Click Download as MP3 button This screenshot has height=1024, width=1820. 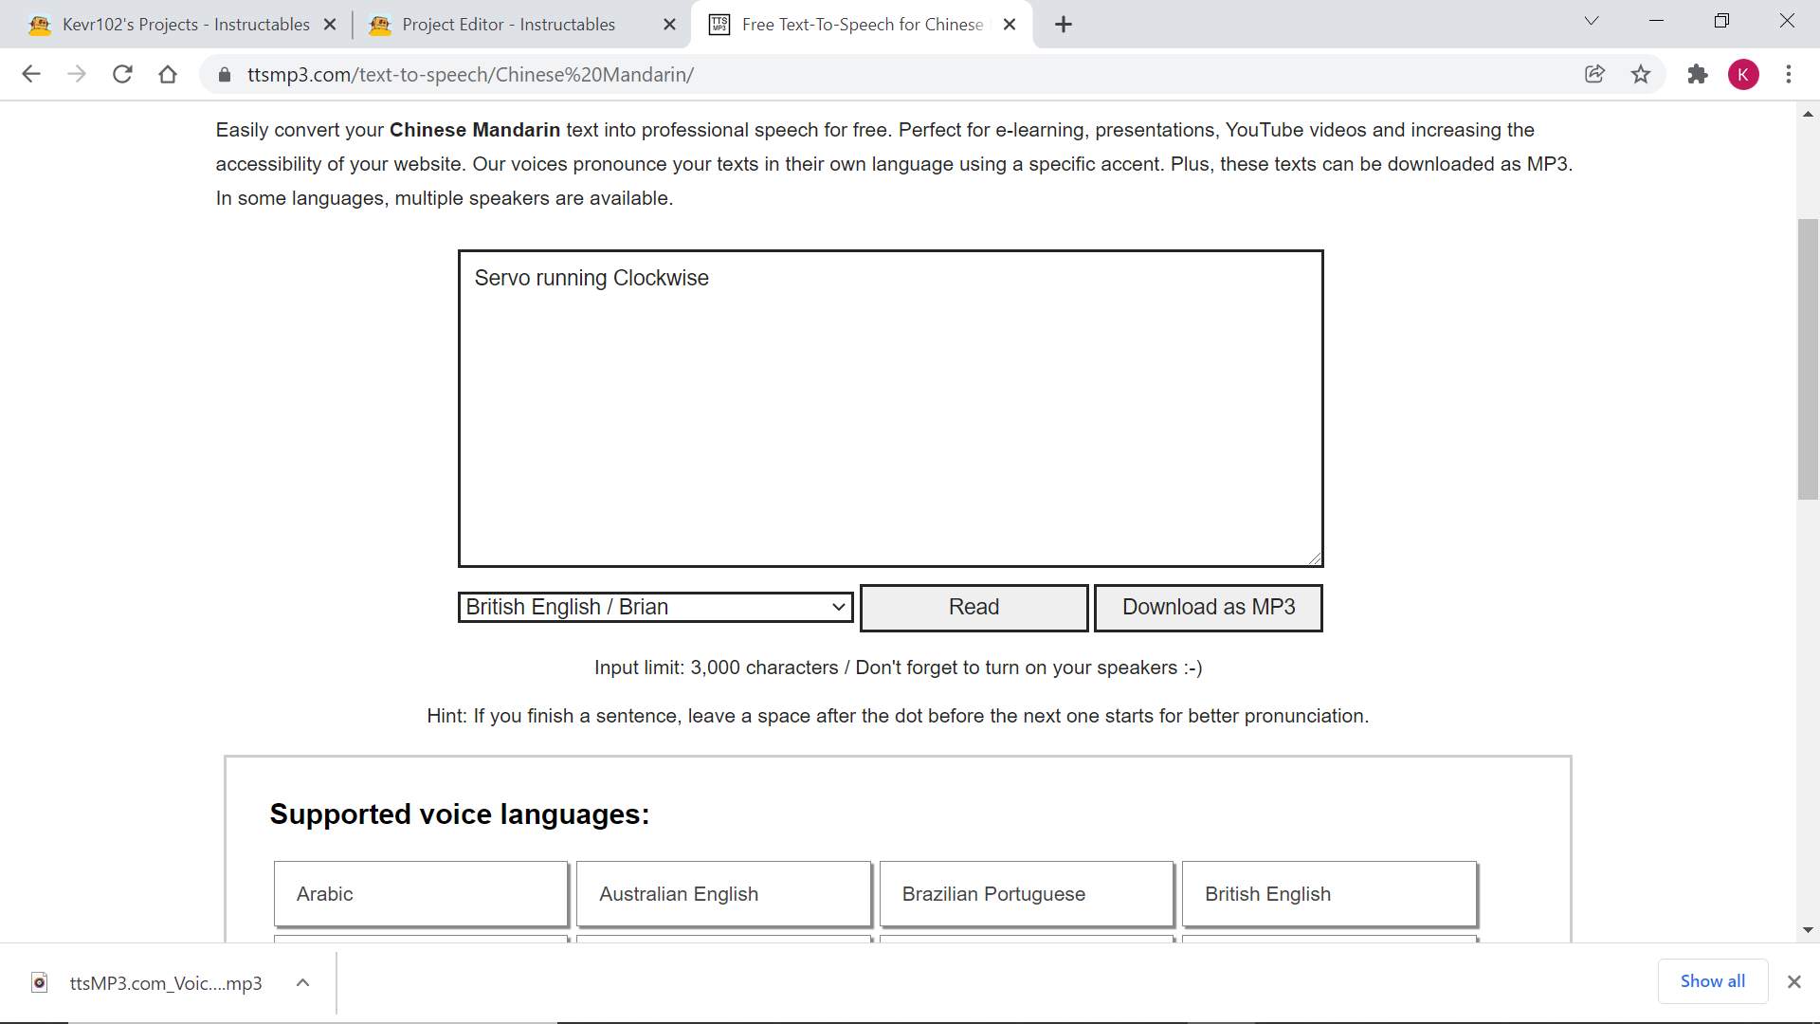[x=1208, y=607]
